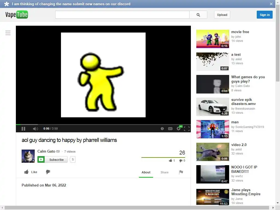Click the green Subscribe play icon
The image size is (280, 210).
tap(41, 159)
